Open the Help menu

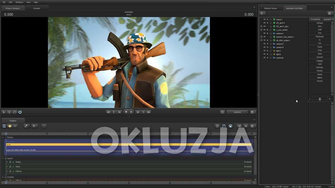point(36,2)
